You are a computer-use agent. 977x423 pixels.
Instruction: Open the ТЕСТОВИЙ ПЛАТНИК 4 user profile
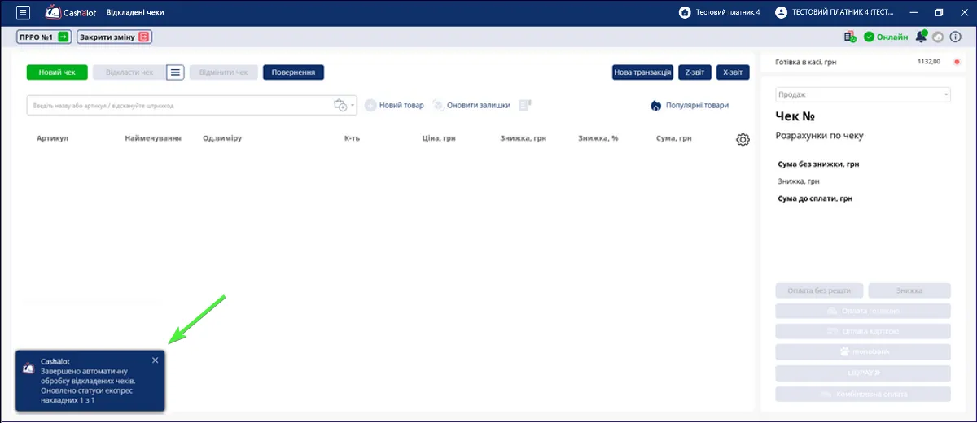coord(835,12)
